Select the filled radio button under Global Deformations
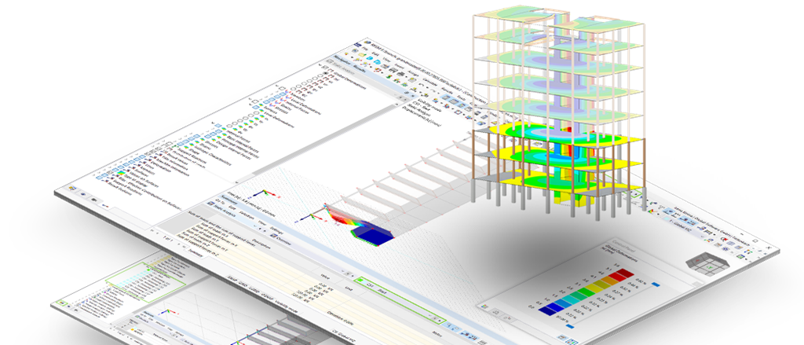The image size is (804, 345). point(326,75)
